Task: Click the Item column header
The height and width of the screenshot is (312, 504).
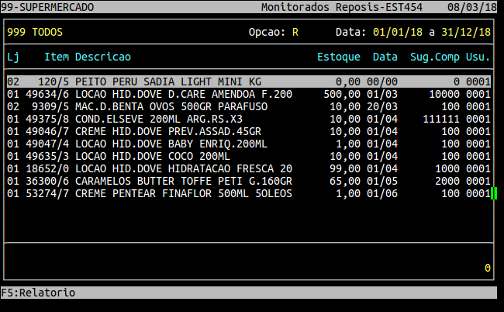Action: (57, 57)
